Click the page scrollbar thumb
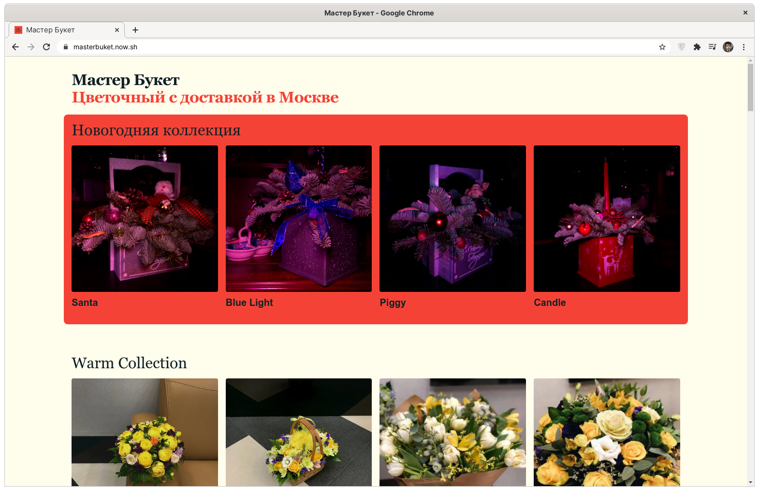Image resolution: width=759 pixels, height=491 pixels. pyautogui.click(x=750, y=87)
